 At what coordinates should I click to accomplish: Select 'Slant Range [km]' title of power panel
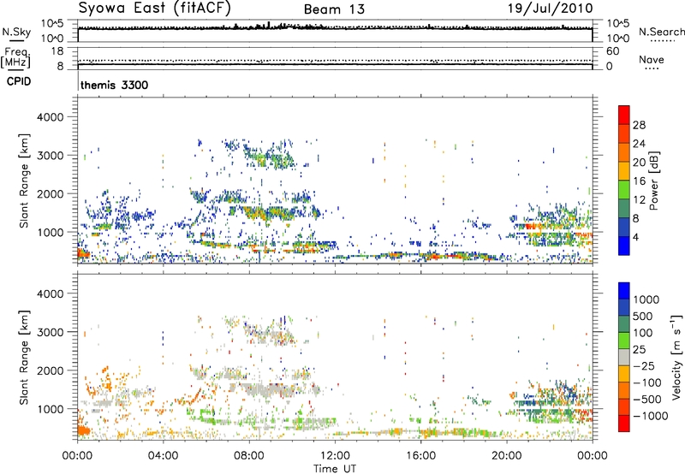[x=24, y=181]
